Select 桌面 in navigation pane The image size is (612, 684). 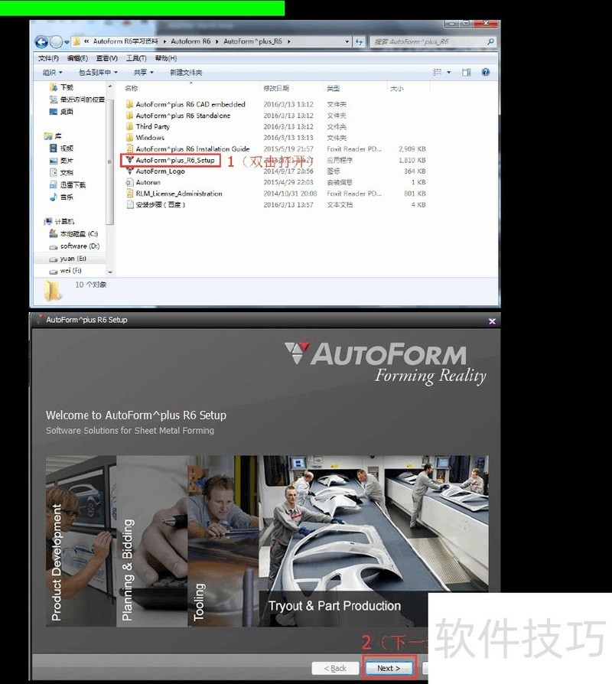pos(61,112)
